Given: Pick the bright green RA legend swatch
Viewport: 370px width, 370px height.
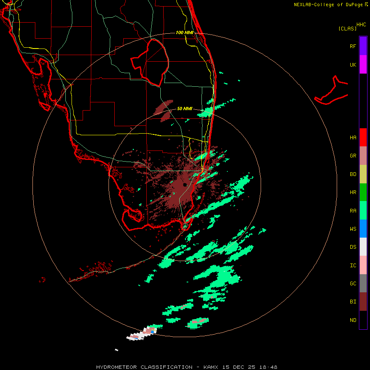Looking at the screenshot, I should point(363,210).
